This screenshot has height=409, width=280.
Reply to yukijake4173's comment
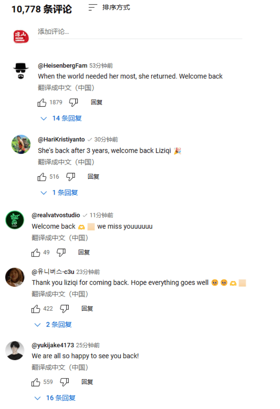(87, 382)
